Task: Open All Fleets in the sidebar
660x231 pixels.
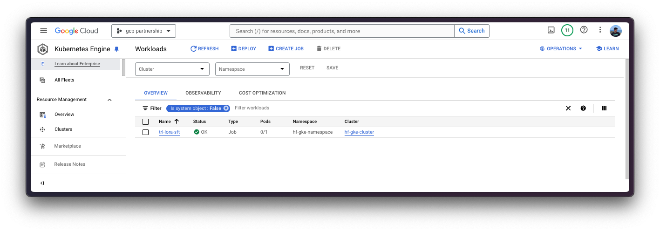Action: click(64, 80)
